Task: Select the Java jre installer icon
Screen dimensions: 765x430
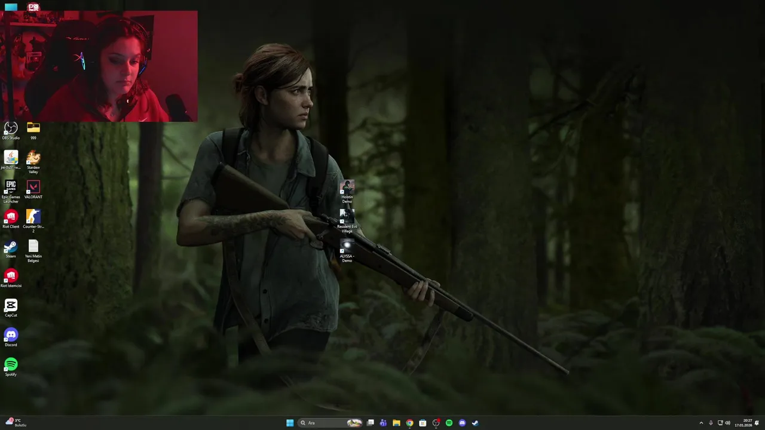Action: 11,160
